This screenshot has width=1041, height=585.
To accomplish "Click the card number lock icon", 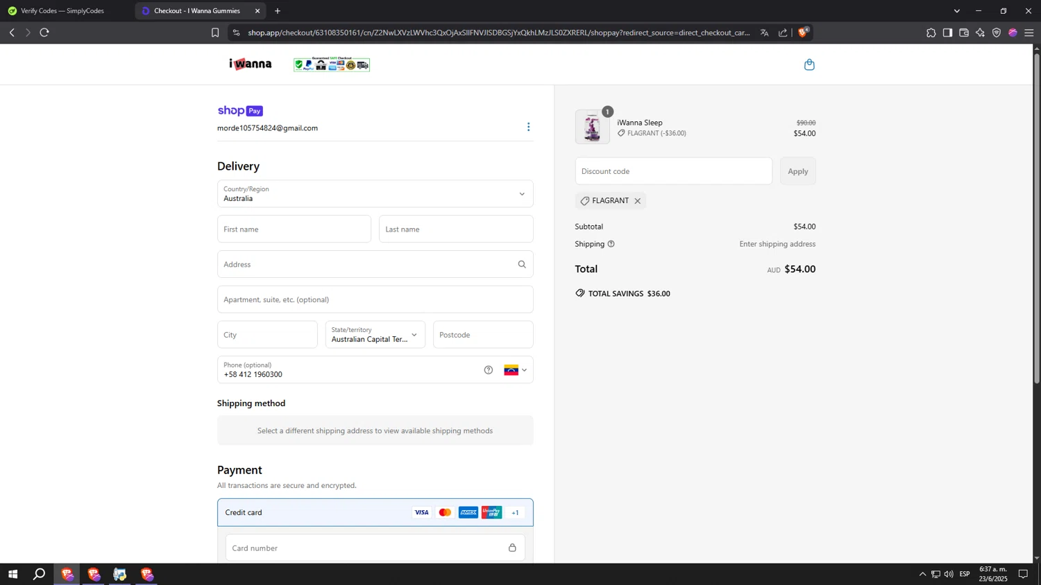I will click(512, 548).
